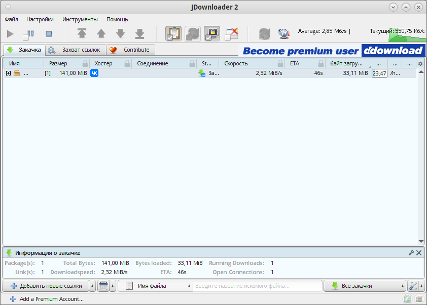This screenshot has width=427, height=305.
Task: Toggle lock on the Скорость column
Action: click(280, 64)
